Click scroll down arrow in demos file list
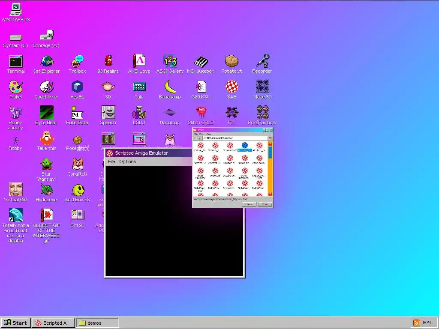Image resolution: width=439 pixels, height=329 pixels. (x=270, y=194)
